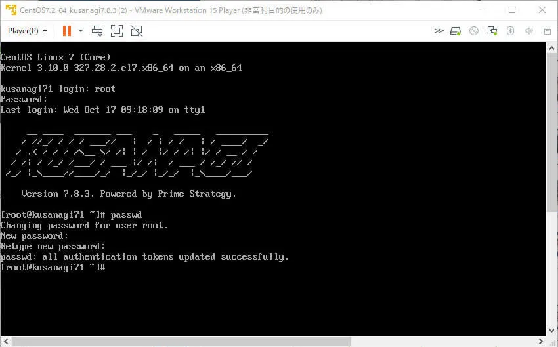Maximize the VMware Player window
The height and width of the screenshot is (347, 558).
512,10
